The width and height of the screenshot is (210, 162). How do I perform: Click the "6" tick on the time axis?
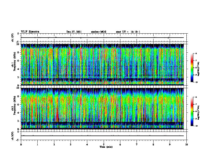120,145
